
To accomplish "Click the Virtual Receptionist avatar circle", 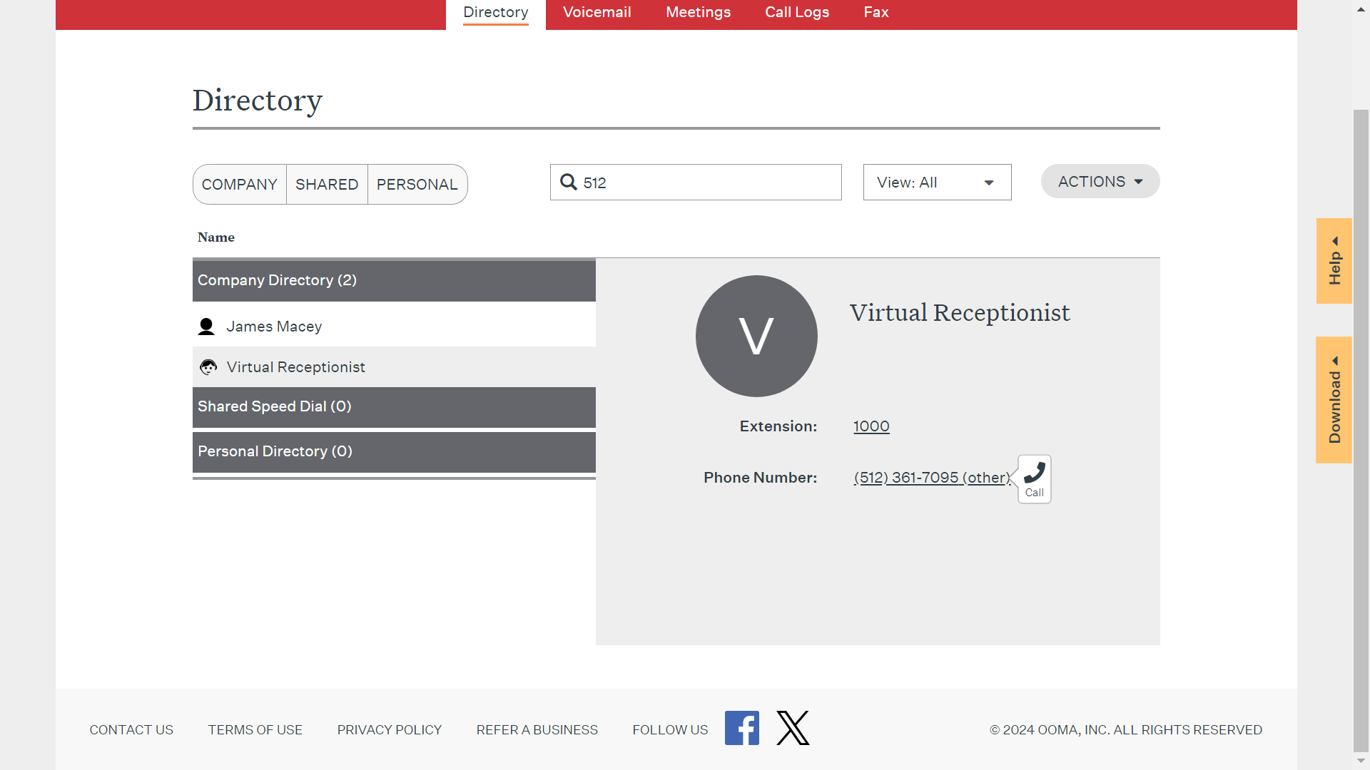I will [x=756, y=336].
